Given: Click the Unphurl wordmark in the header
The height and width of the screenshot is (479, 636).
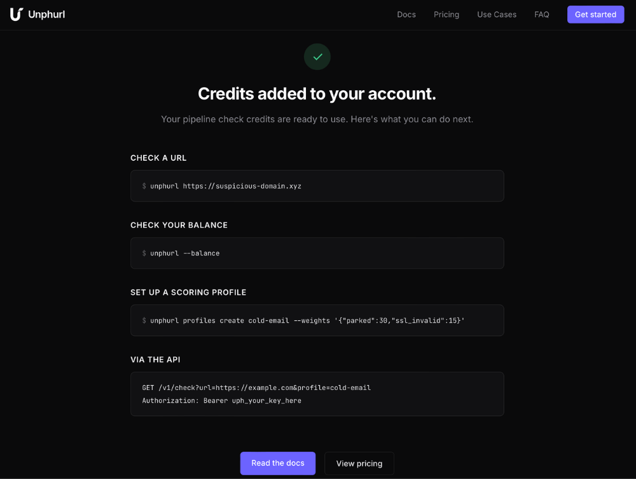Looking at the screenshot, I should pos(48,14).
